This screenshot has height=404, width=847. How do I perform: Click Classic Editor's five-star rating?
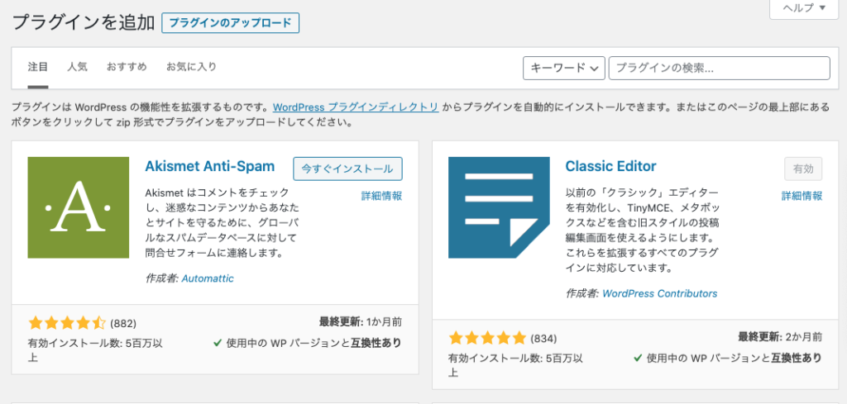[x=487, y=338]
